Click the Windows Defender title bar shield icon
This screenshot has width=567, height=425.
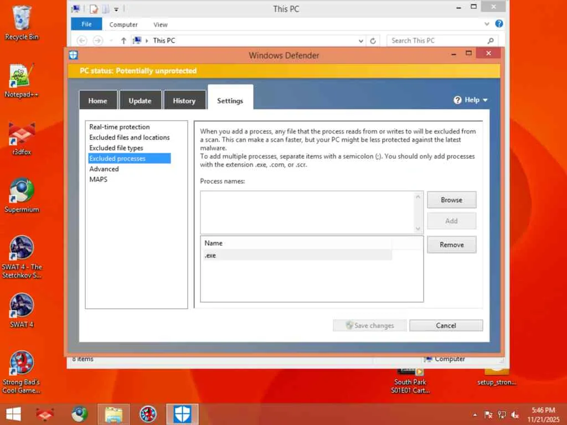(x=74, y=55)
